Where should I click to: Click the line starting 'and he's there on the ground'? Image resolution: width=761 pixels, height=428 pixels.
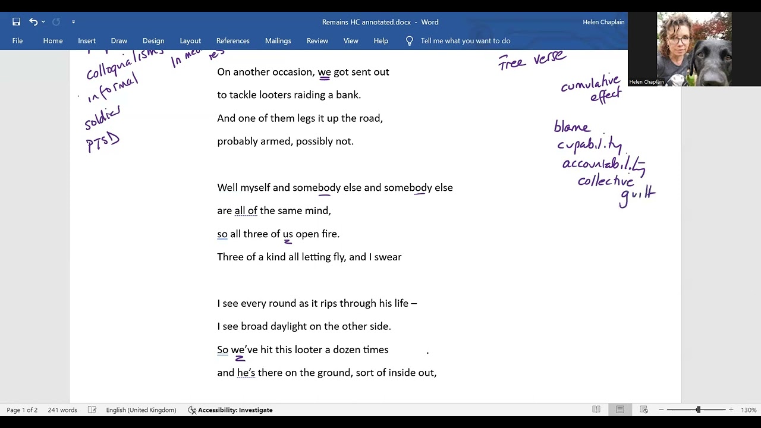coord(326,373)
